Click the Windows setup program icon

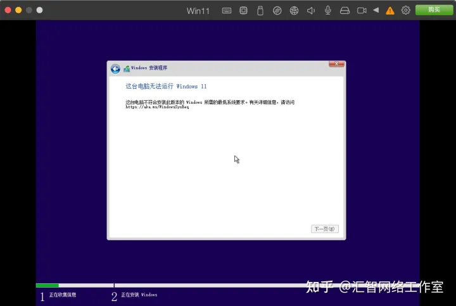(x=127, y=68)
